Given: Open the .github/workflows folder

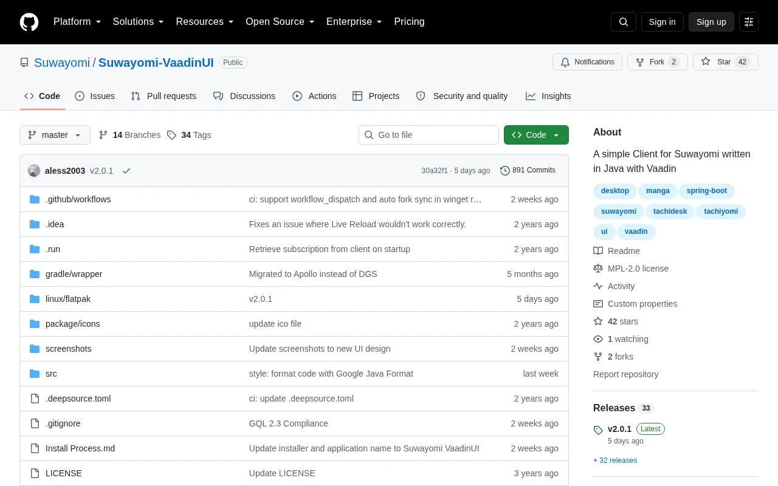Looking at the screenshot, I should coord(78,199).
